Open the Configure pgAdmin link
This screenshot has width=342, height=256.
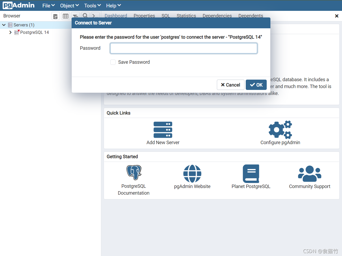click(x=280, y=143)
